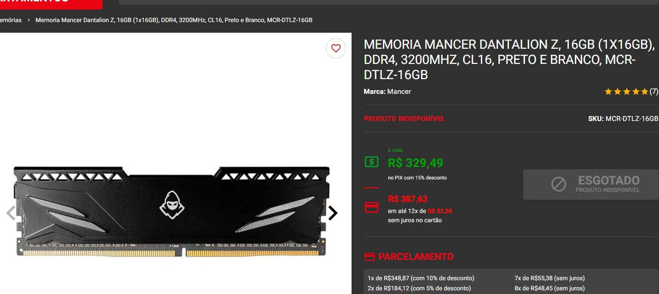Click the search field at top
This screenshot has height=294, width=659.
[389, 2]
